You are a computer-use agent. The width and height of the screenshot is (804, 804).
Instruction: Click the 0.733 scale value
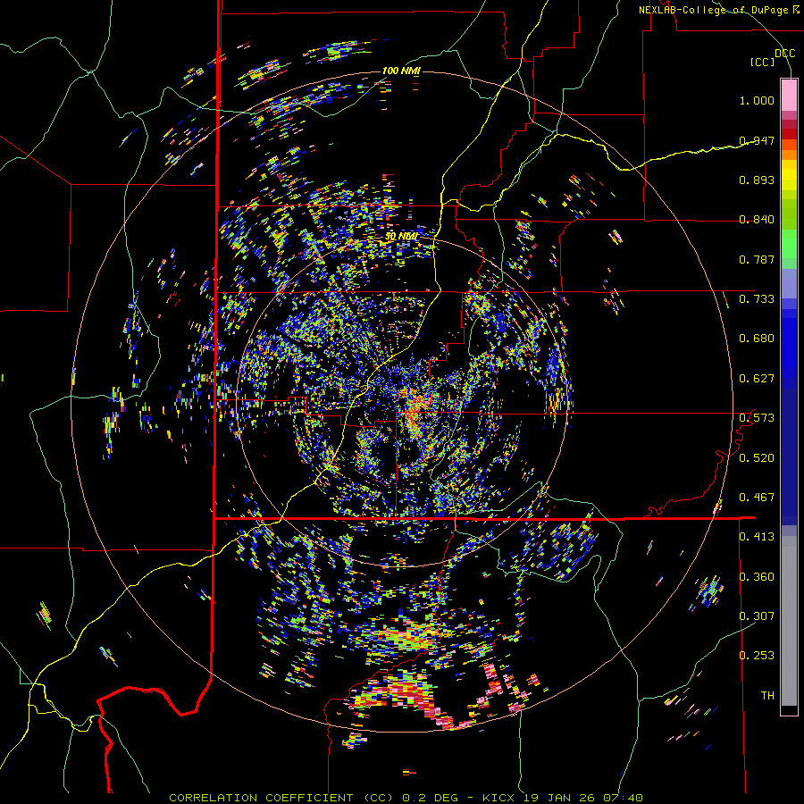[757, 299]
